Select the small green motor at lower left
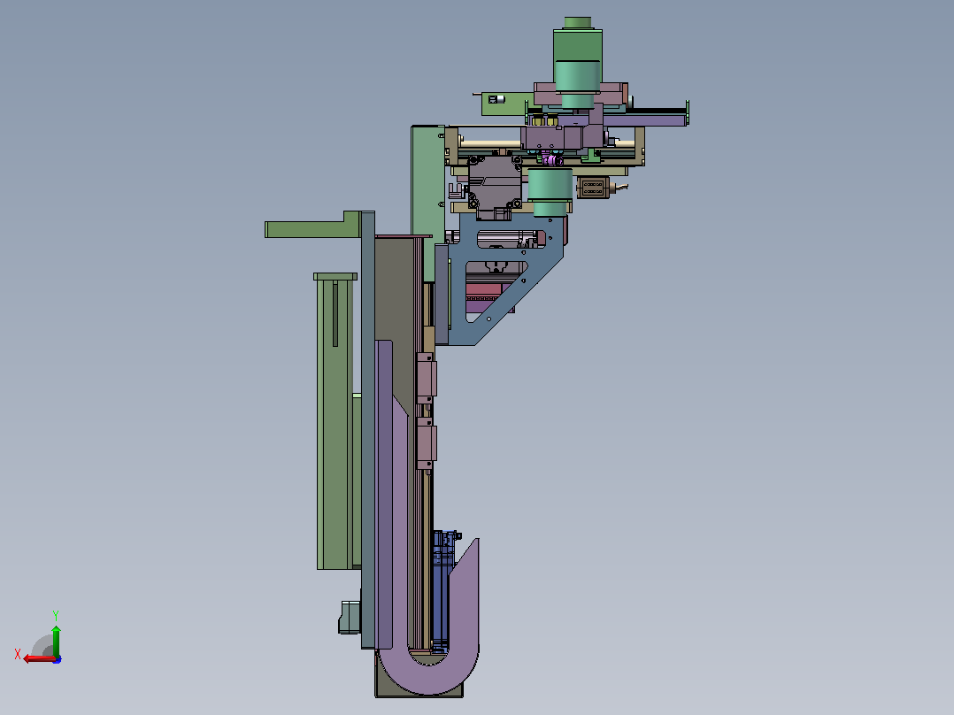Image resolution: width=954 pixels, height=715 pixels. [350, 618]
